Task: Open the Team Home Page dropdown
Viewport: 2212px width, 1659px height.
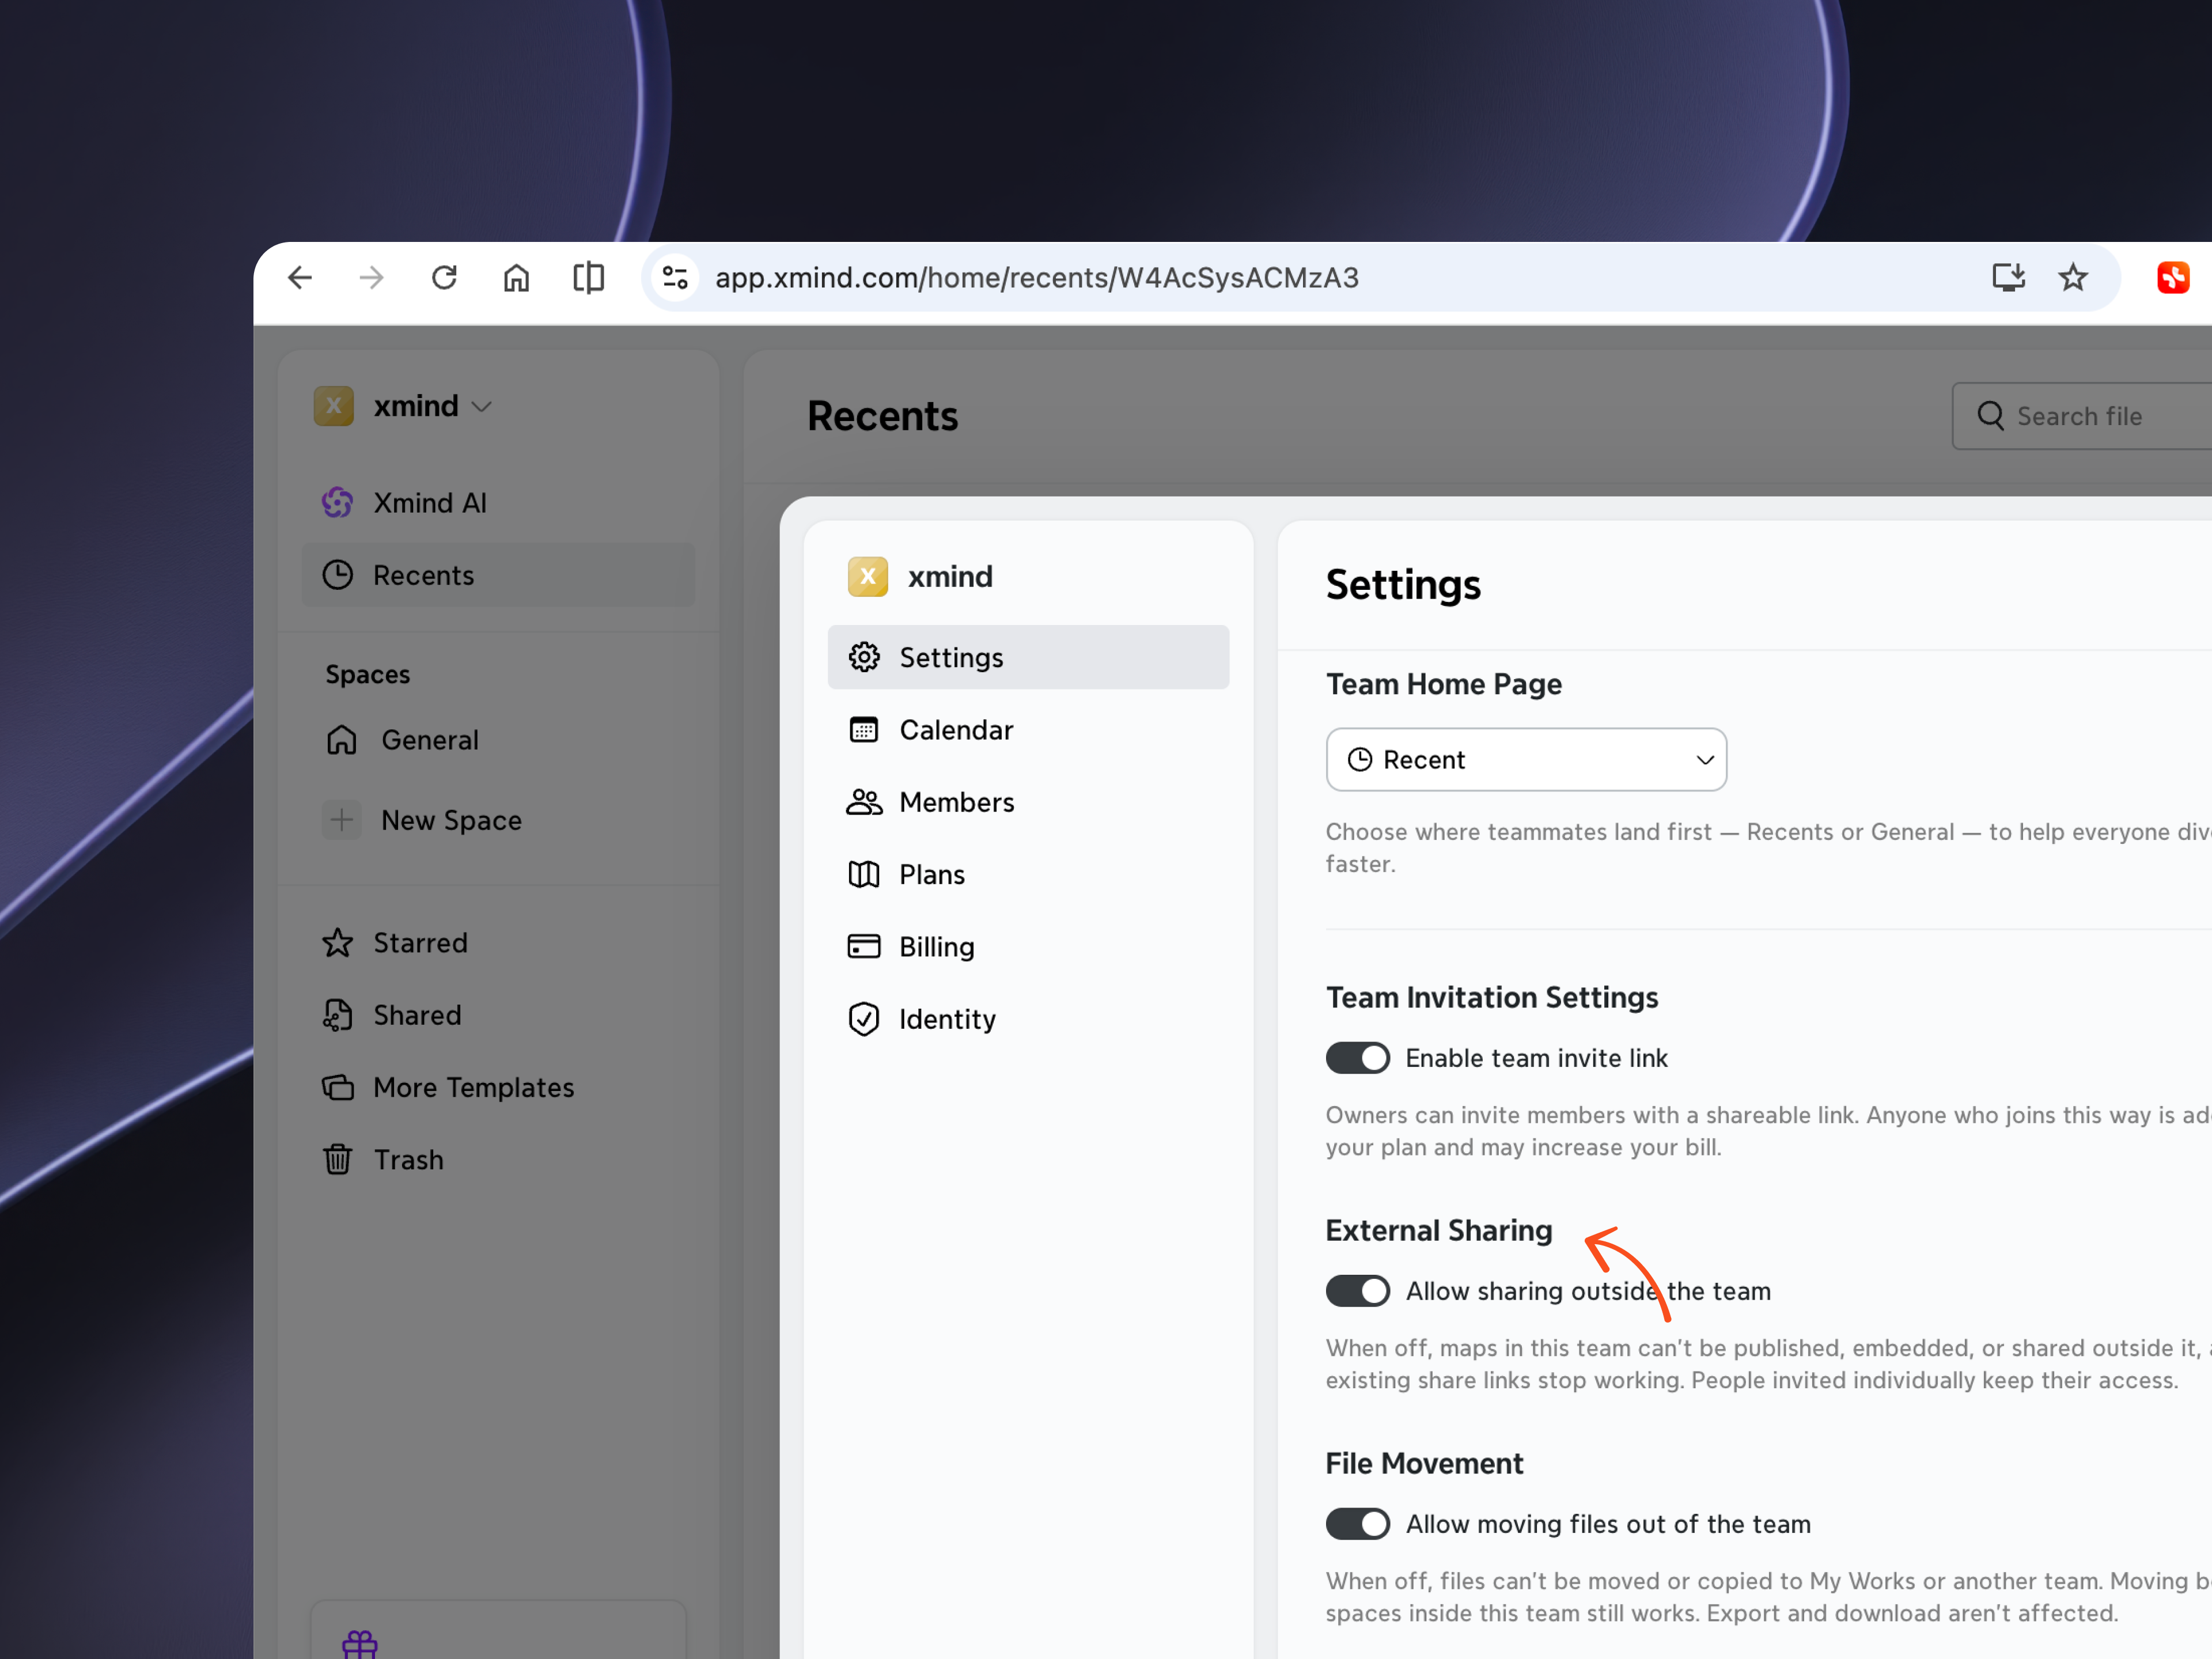Action: pos(1526,760)
